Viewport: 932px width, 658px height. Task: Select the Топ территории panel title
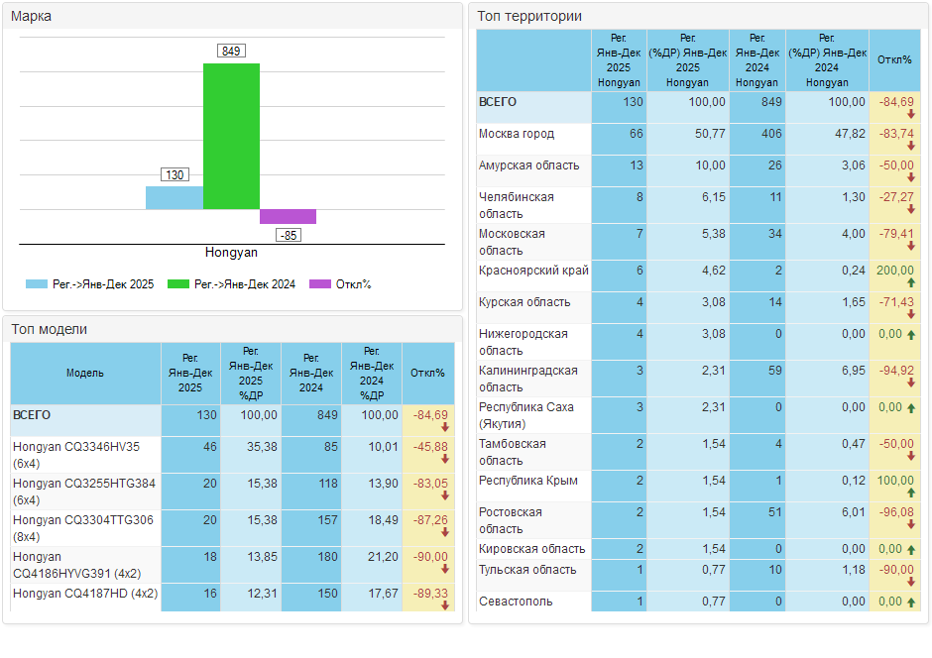click(529, 16)
